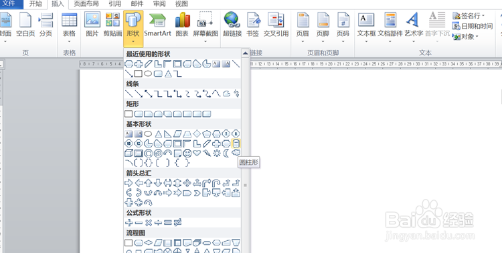Pick the "no symbol" prohibited shape

click(x=158, y=154)
